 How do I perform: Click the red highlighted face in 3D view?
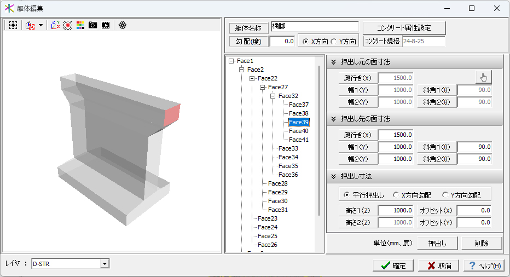tap(172, 116)
